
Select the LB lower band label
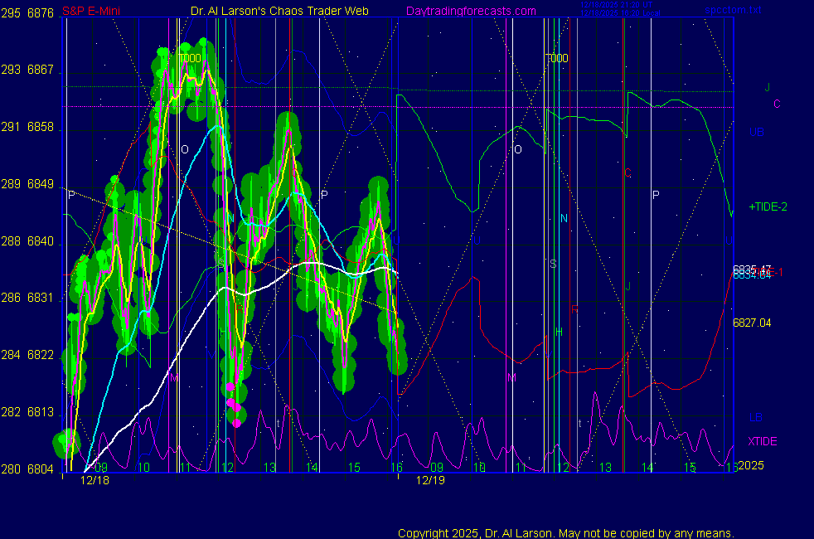coord(755,417)
